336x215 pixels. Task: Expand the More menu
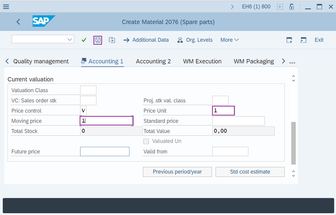[229, 40]
